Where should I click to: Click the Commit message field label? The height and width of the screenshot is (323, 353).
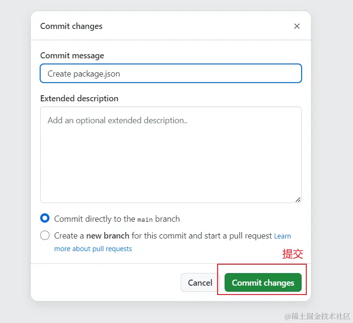[x=72, y=56]
